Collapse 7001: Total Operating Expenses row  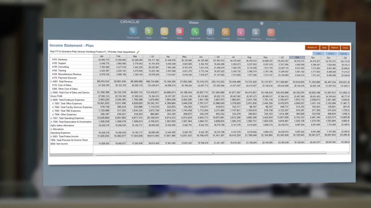51,118
